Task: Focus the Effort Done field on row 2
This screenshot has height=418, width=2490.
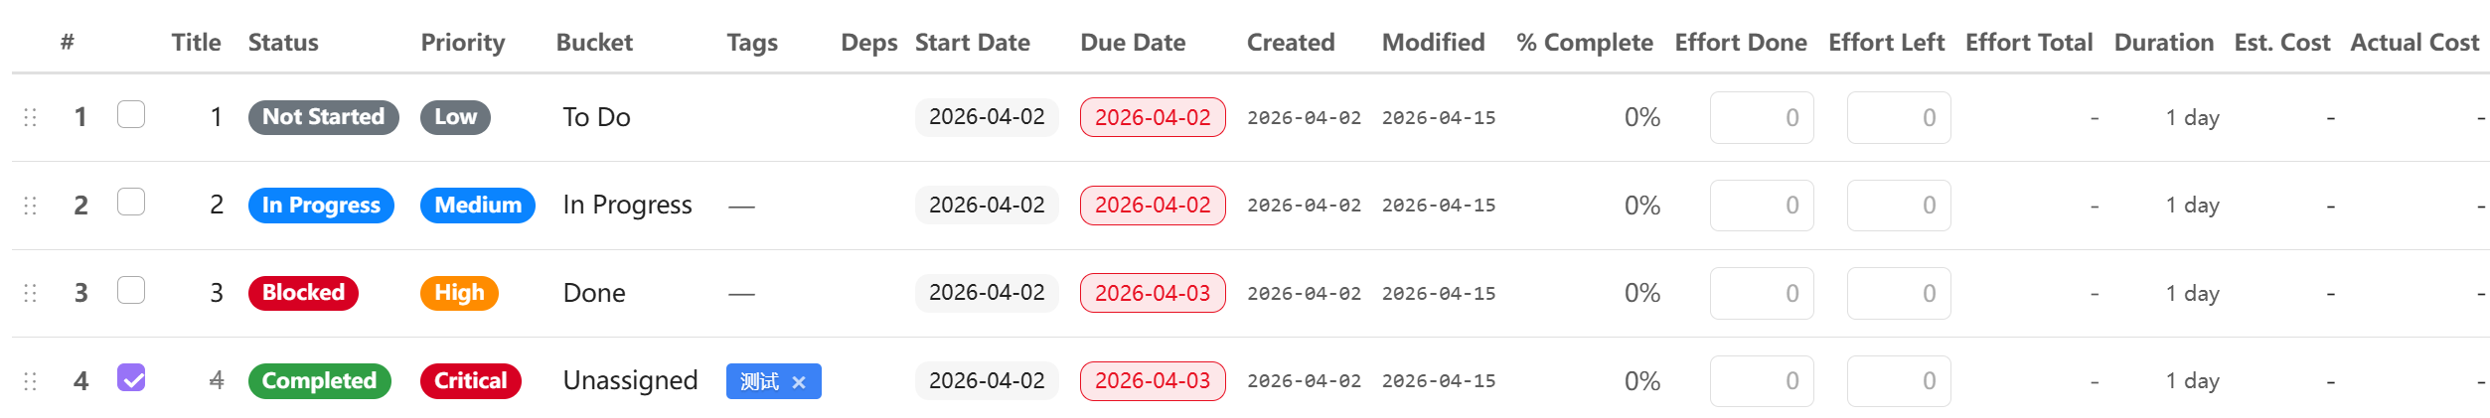Action: coord(1761,206)
